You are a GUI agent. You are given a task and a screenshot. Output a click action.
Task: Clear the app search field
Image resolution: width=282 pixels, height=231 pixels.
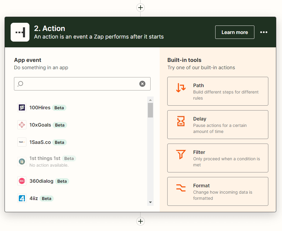click(142, 84)
